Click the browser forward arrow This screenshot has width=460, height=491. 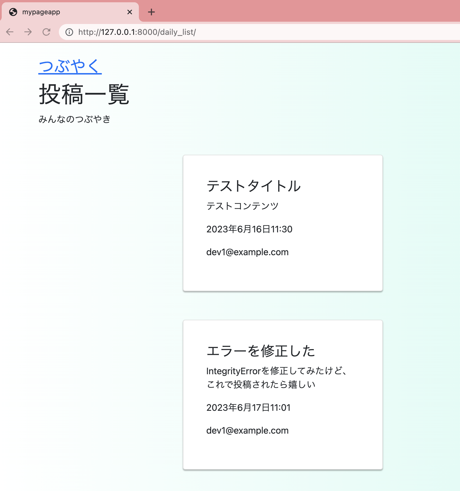click(x=28, y=32)
